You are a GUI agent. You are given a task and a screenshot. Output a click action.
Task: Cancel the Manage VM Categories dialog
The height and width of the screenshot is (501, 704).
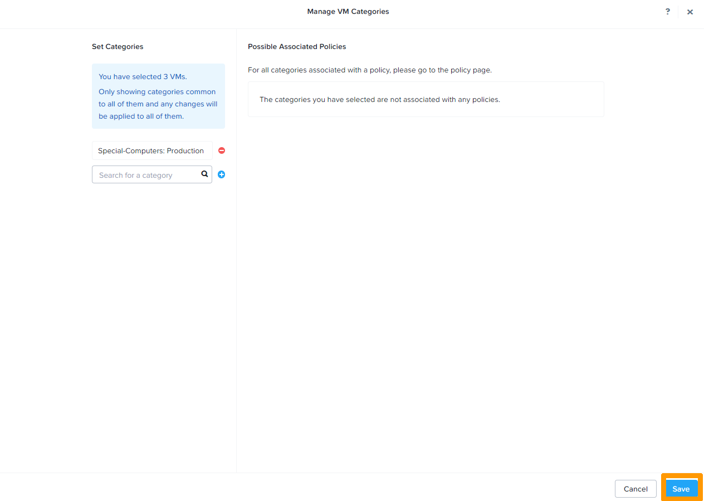click(635, 488)
